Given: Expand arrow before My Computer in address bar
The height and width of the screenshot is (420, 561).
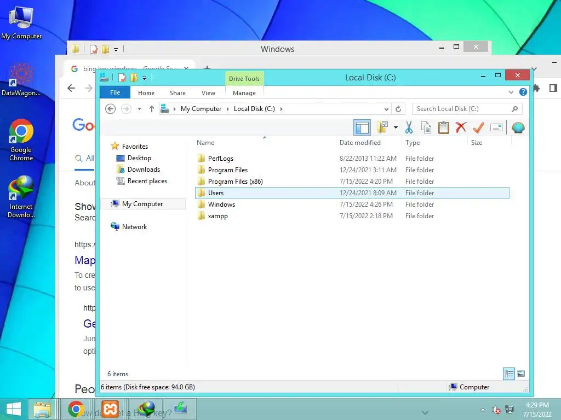Looking at the screenshot, I should 175,109.
